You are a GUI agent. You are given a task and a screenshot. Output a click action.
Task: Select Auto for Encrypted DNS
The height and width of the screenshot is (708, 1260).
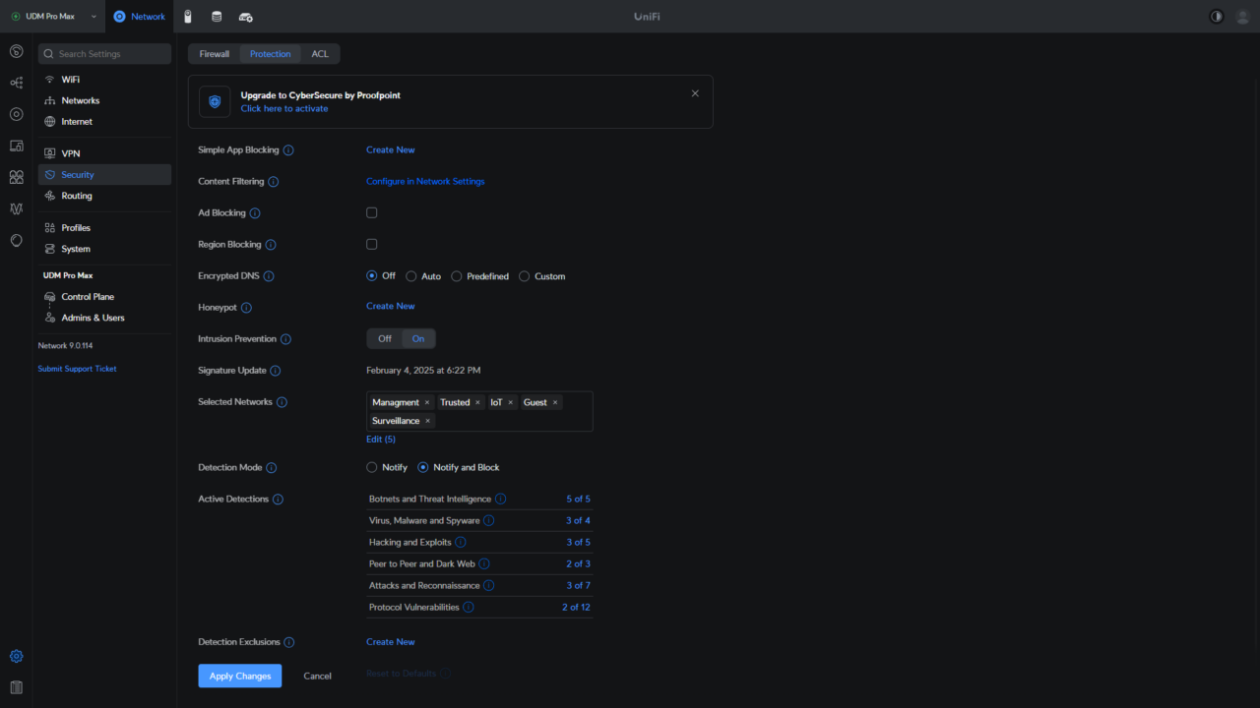(x=411, y=276)
